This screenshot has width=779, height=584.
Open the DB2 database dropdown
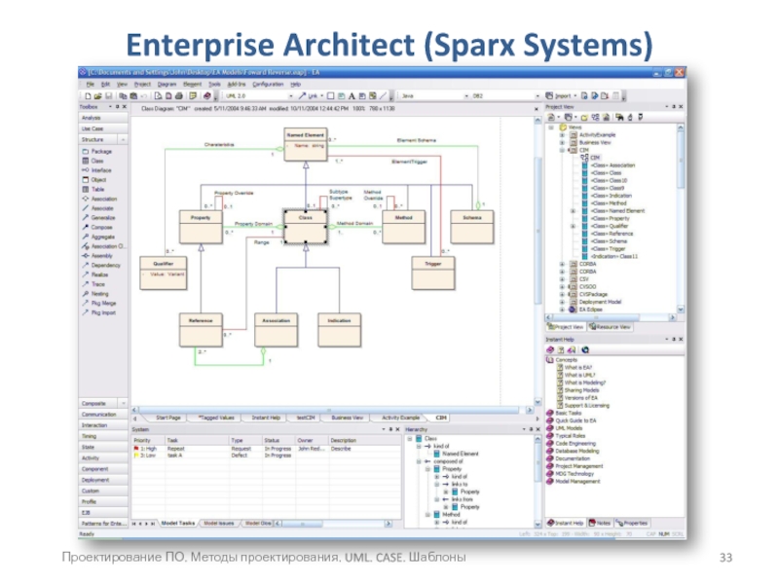538,95
